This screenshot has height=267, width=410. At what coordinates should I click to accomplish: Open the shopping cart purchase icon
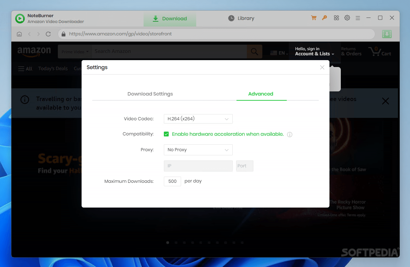pyautogui.click(x=314, y=18)
